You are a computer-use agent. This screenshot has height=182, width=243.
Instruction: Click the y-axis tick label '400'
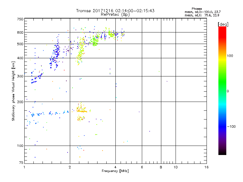(x=20, y=58)
